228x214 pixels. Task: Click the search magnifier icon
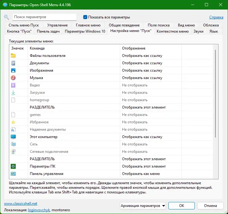pos(6,17)
